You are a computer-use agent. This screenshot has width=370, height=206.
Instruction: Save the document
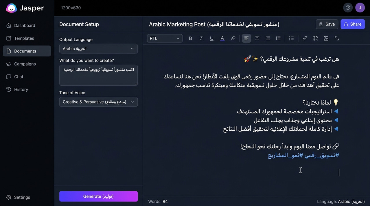(x=327, y=24)
